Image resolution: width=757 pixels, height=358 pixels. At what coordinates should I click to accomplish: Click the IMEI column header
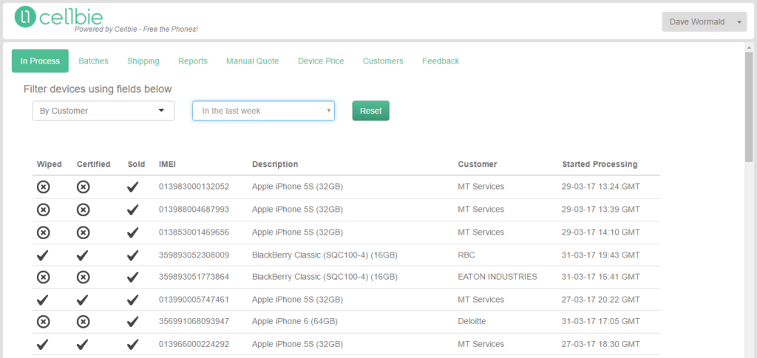[x=167, y=165]
